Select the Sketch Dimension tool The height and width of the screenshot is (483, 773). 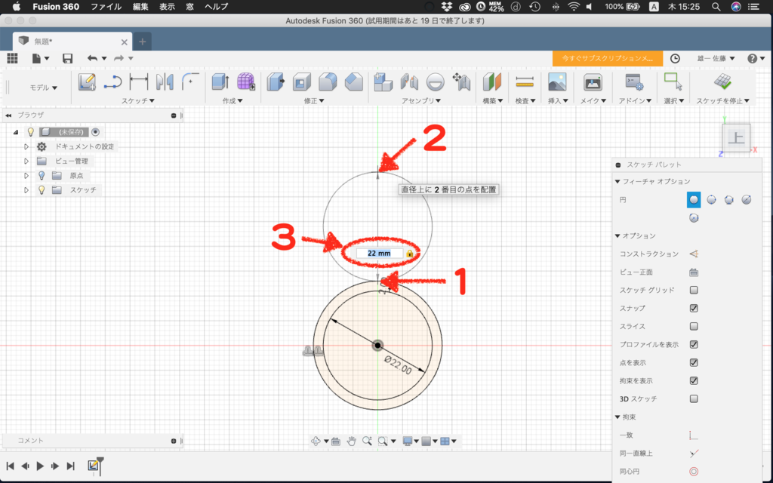pos(139,82)
